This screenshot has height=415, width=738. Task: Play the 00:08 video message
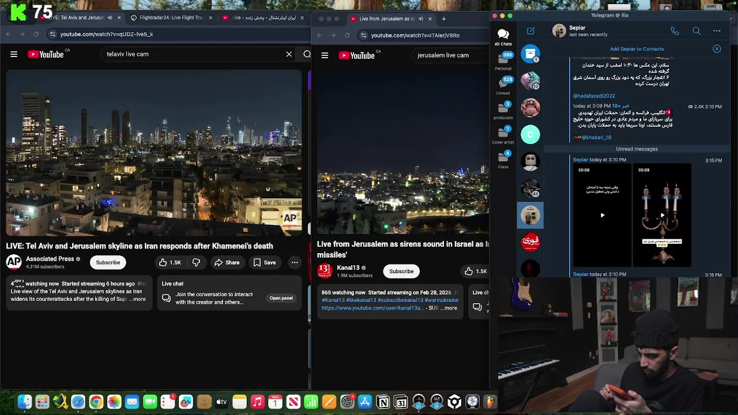603,215
